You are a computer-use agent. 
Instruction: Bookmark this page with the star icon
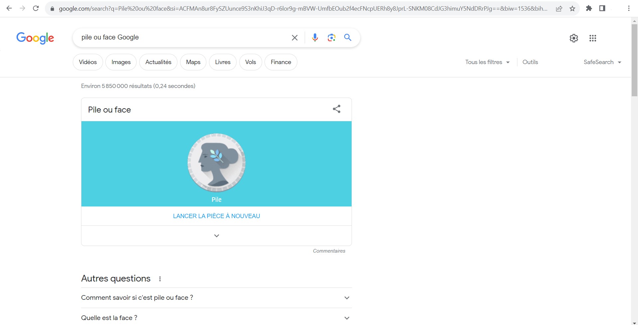click(572, 9)
